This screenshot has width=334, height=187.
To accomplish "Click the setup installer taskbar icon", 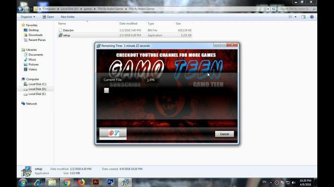I will click(125, 182).
